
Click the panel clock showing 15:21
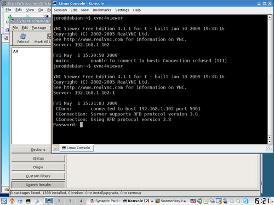click(x=262, y=201)
